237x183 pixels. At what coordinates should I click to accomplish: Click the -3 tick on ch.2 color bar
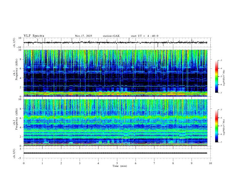(221, 110)
